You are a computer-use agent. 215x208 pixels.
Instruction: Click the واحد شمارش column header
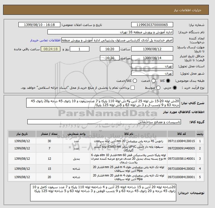point(77,134)
